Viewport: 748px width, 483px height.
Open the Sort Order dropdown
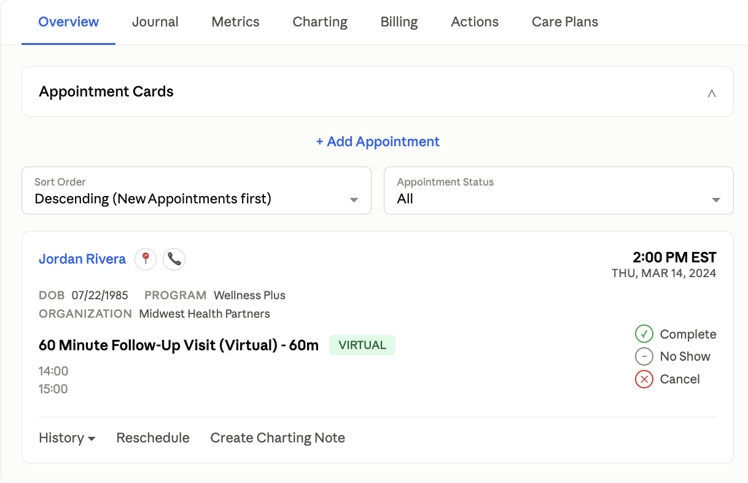coord(197,190)
